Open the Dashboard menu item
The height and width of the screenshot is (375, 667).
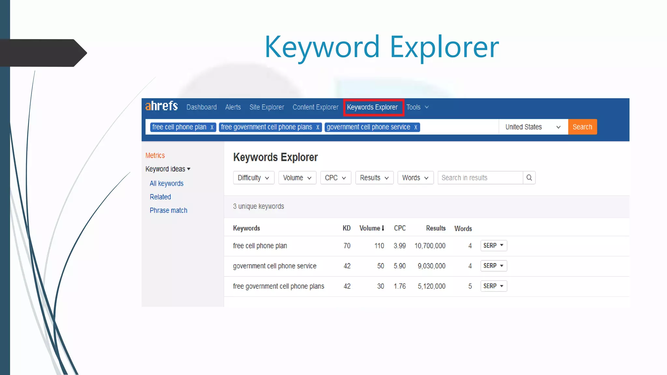coord(201,107)
